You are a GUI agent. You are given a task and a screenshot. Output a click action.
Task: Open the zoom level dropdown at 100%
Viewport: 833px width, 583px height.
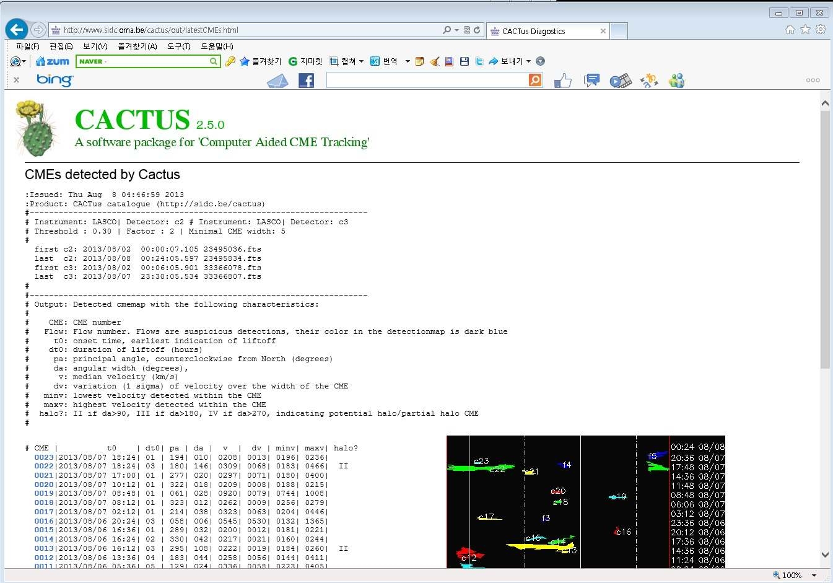point(814,576)
